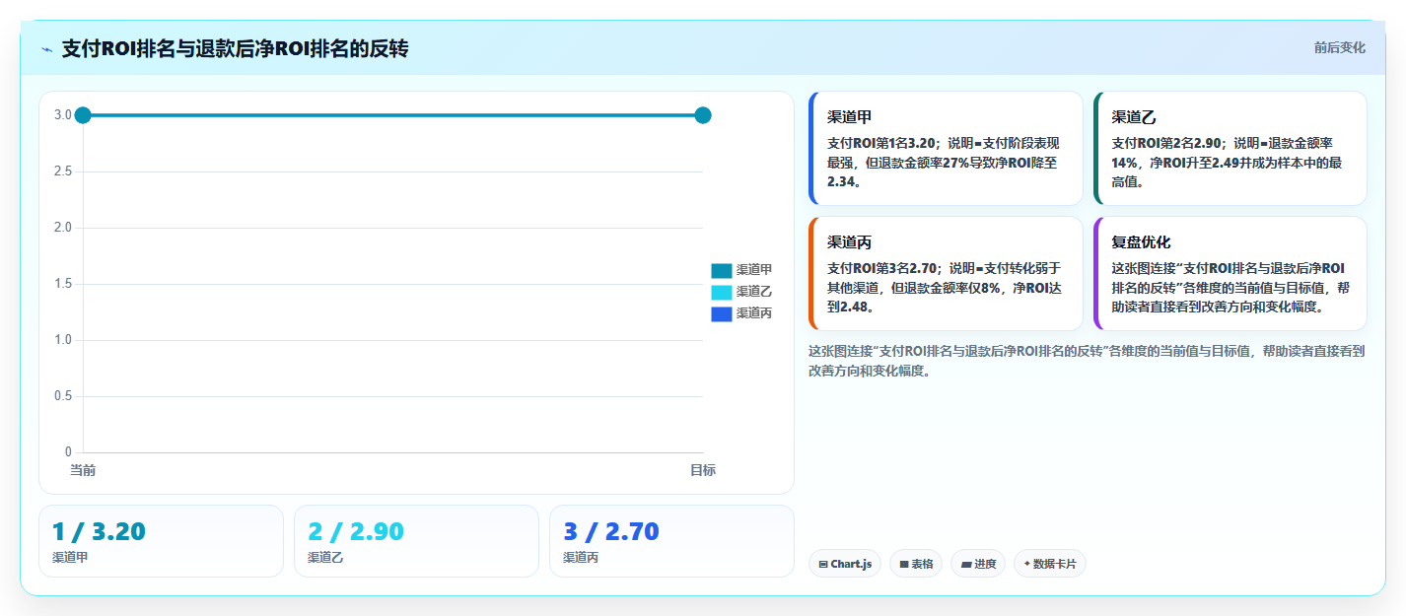
Task: Click the 目标 x-axis label
Action: (x=703, y=470)
